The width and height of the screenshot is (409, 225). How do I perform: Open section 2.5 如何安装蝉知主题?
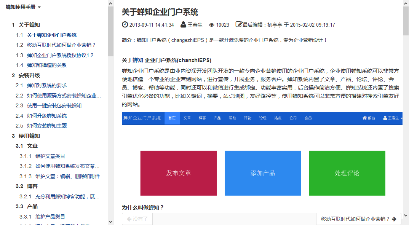pos(47,126)
